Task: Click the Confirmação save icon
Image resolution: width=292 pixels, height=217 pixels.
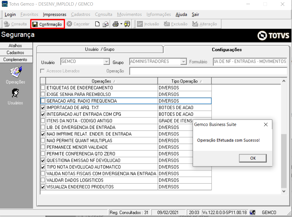Action: [35, 24]
